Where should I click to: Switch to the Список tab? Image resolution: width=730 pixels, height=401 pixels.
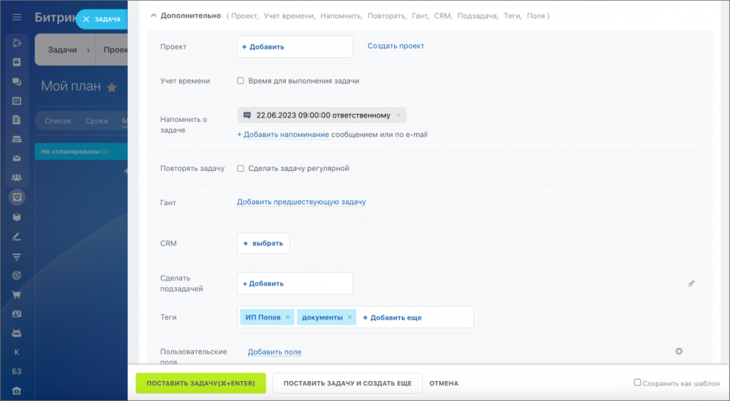click(x=58, y=121)
